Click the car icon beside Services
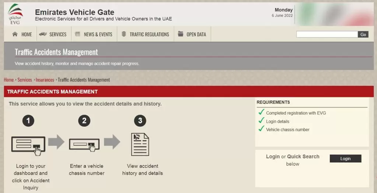 pyautogui.click(x=43, y=34)
